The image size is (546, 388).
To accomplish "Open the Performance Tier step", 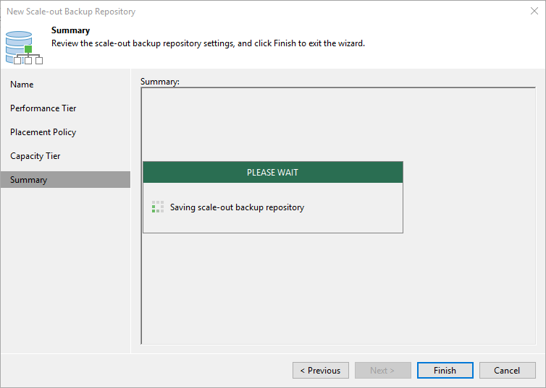I will 43,108.
